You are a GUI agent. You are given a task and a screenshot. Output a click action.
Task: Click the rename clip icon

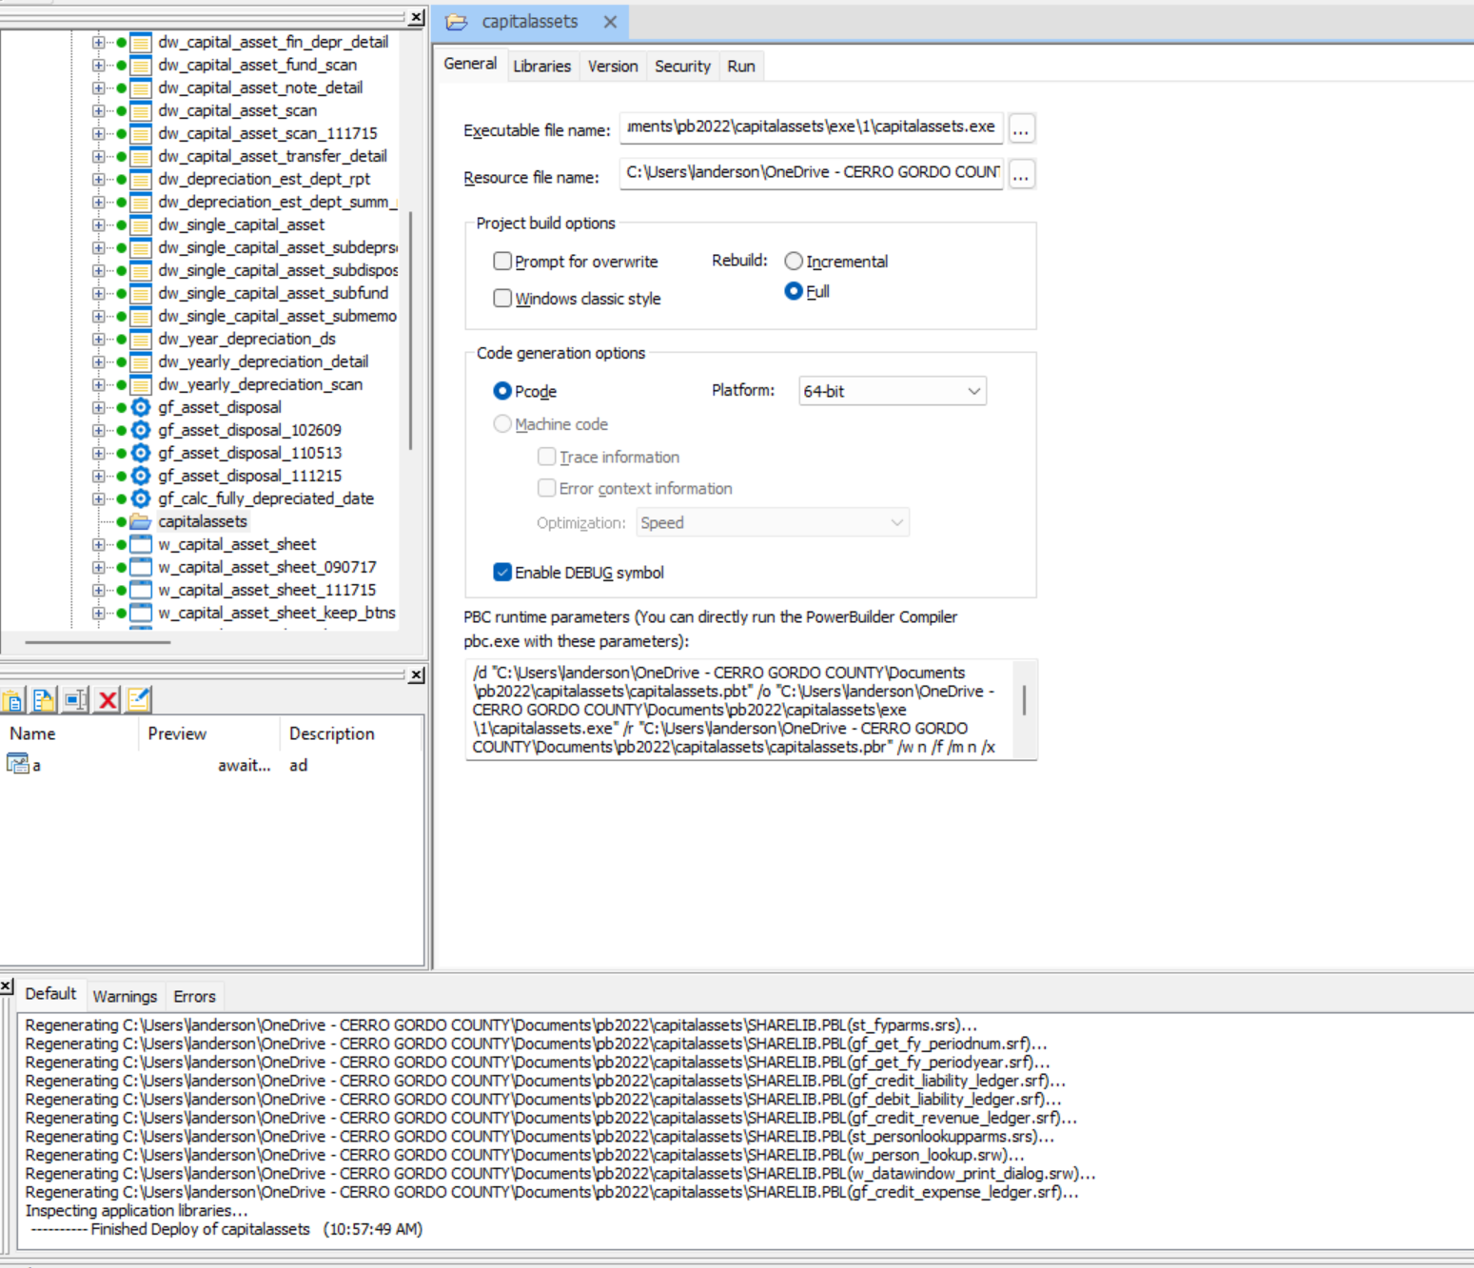click(75, 701)
